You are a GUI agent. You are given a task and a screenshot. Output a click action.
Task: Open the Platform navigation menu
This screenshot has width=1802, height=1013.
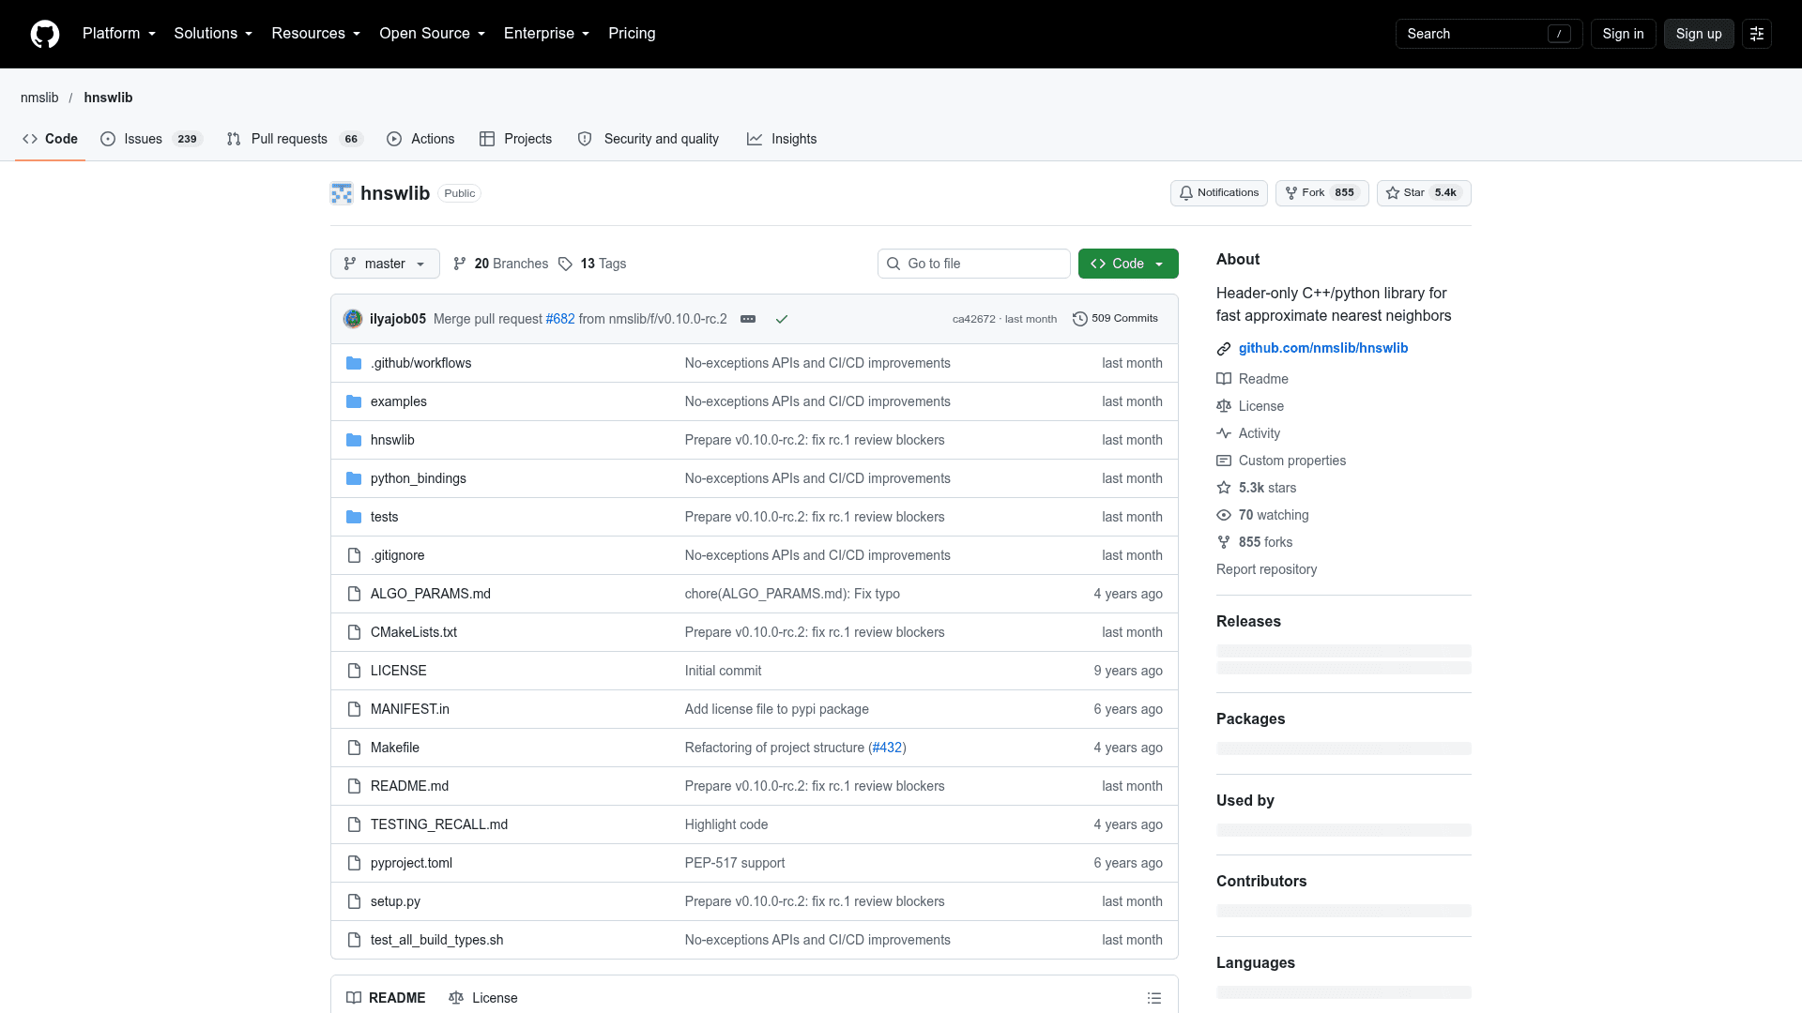[x=119, y=34]
